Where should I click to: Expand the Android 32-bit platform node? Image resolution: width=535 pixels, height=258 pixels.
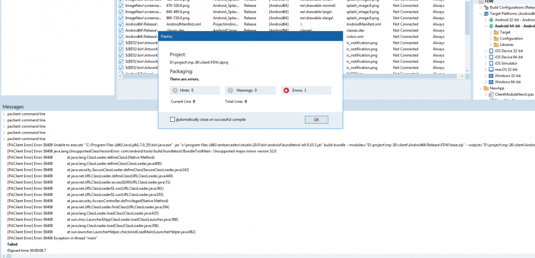point(486,20)
